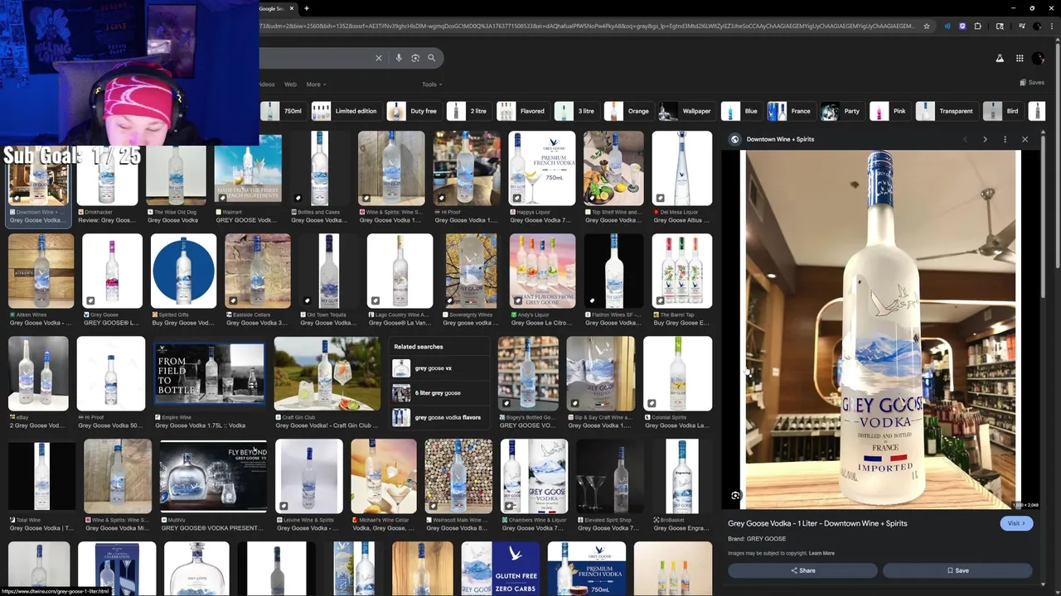Open search by image camera icon
Viewport: 1061px width, 596px height.
click(415, 58)
